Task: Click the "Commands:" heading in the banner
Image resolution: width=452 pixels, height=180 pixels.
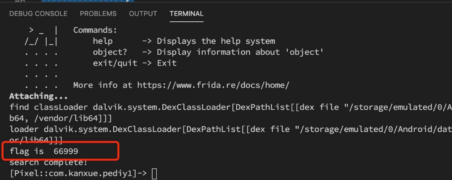Action: (x=95, y=30)
